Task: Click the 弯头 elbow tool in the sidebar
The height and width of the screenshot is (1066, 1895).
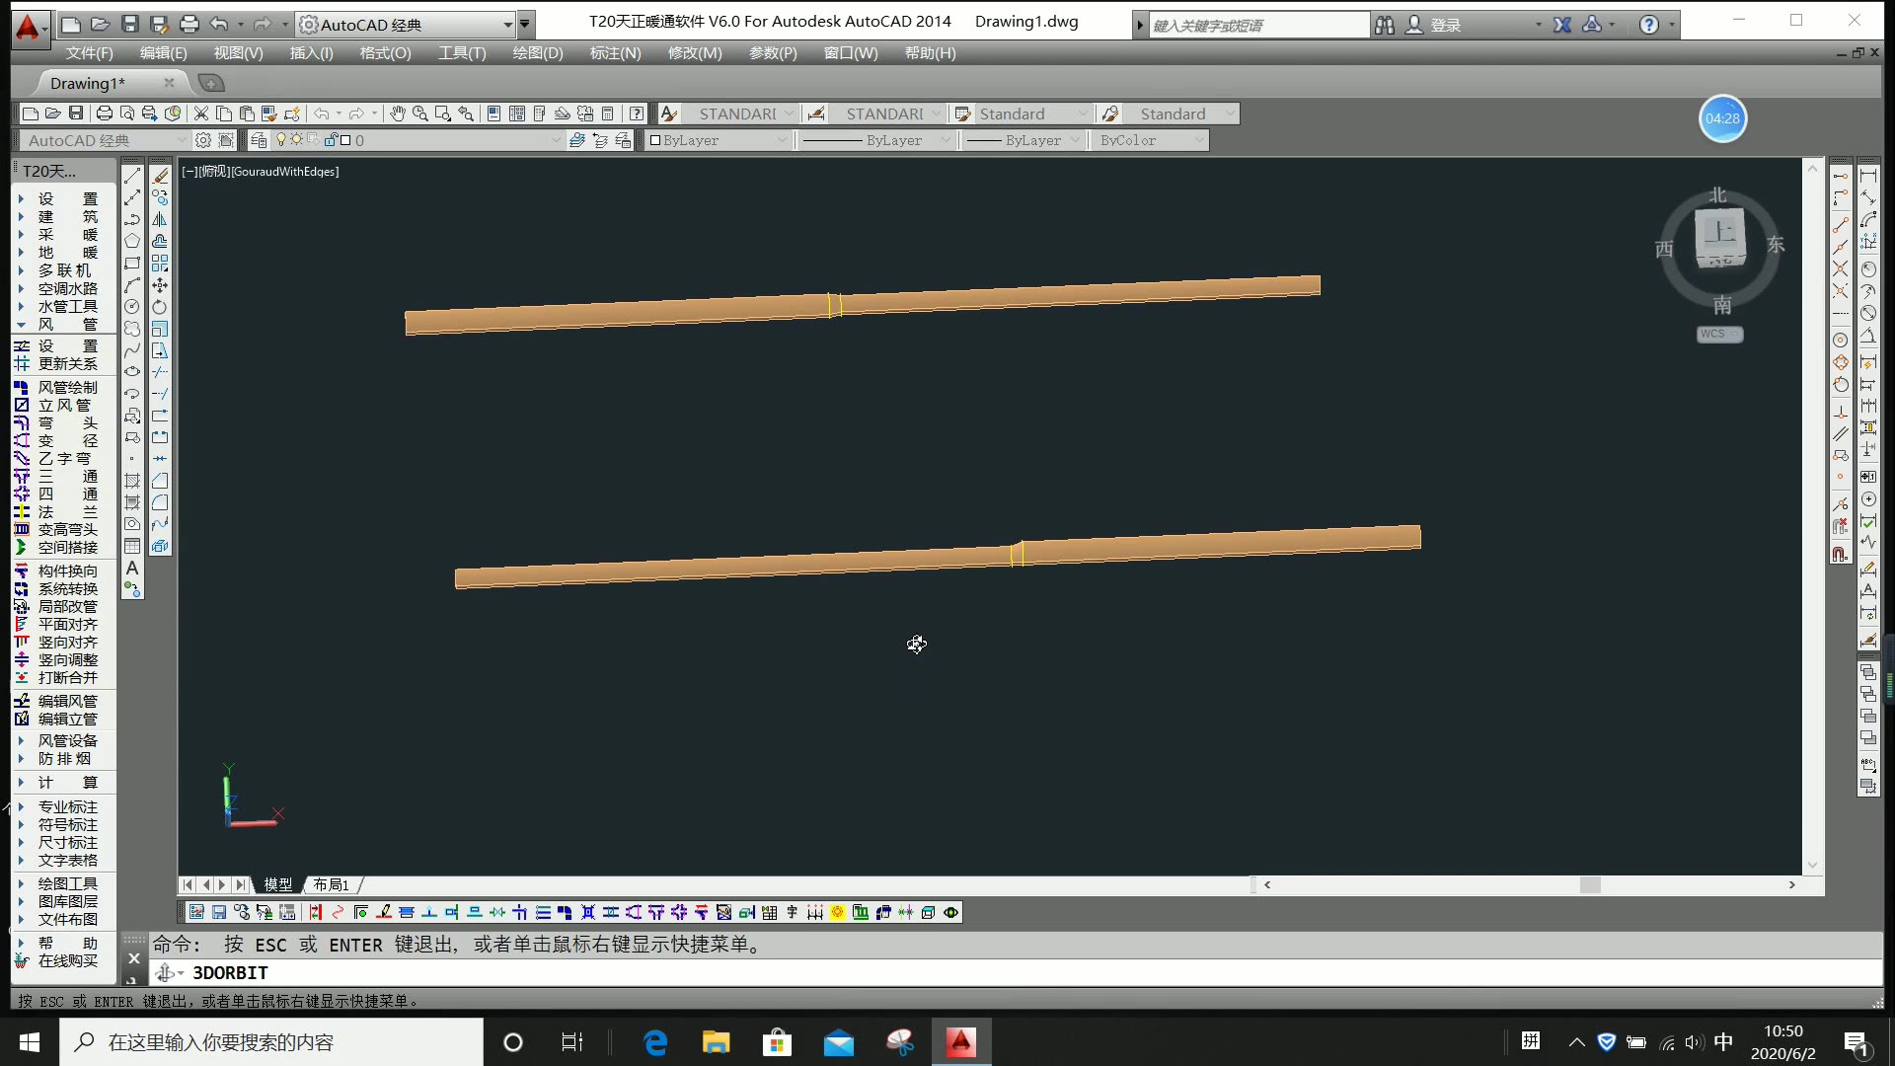Action: pos(67,423)
